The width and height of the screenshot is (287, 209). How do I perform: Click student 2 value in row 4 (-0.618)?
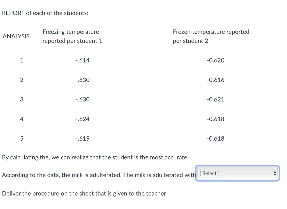click(216, 119)
